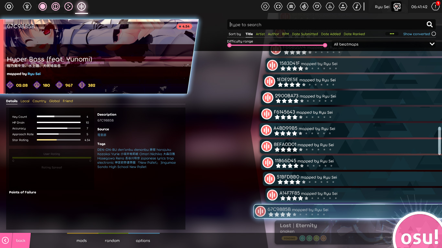This screenshot has width=442, height=248.
Task: Open mapper Ryu Sei's profile link
Action: [34, 74]
